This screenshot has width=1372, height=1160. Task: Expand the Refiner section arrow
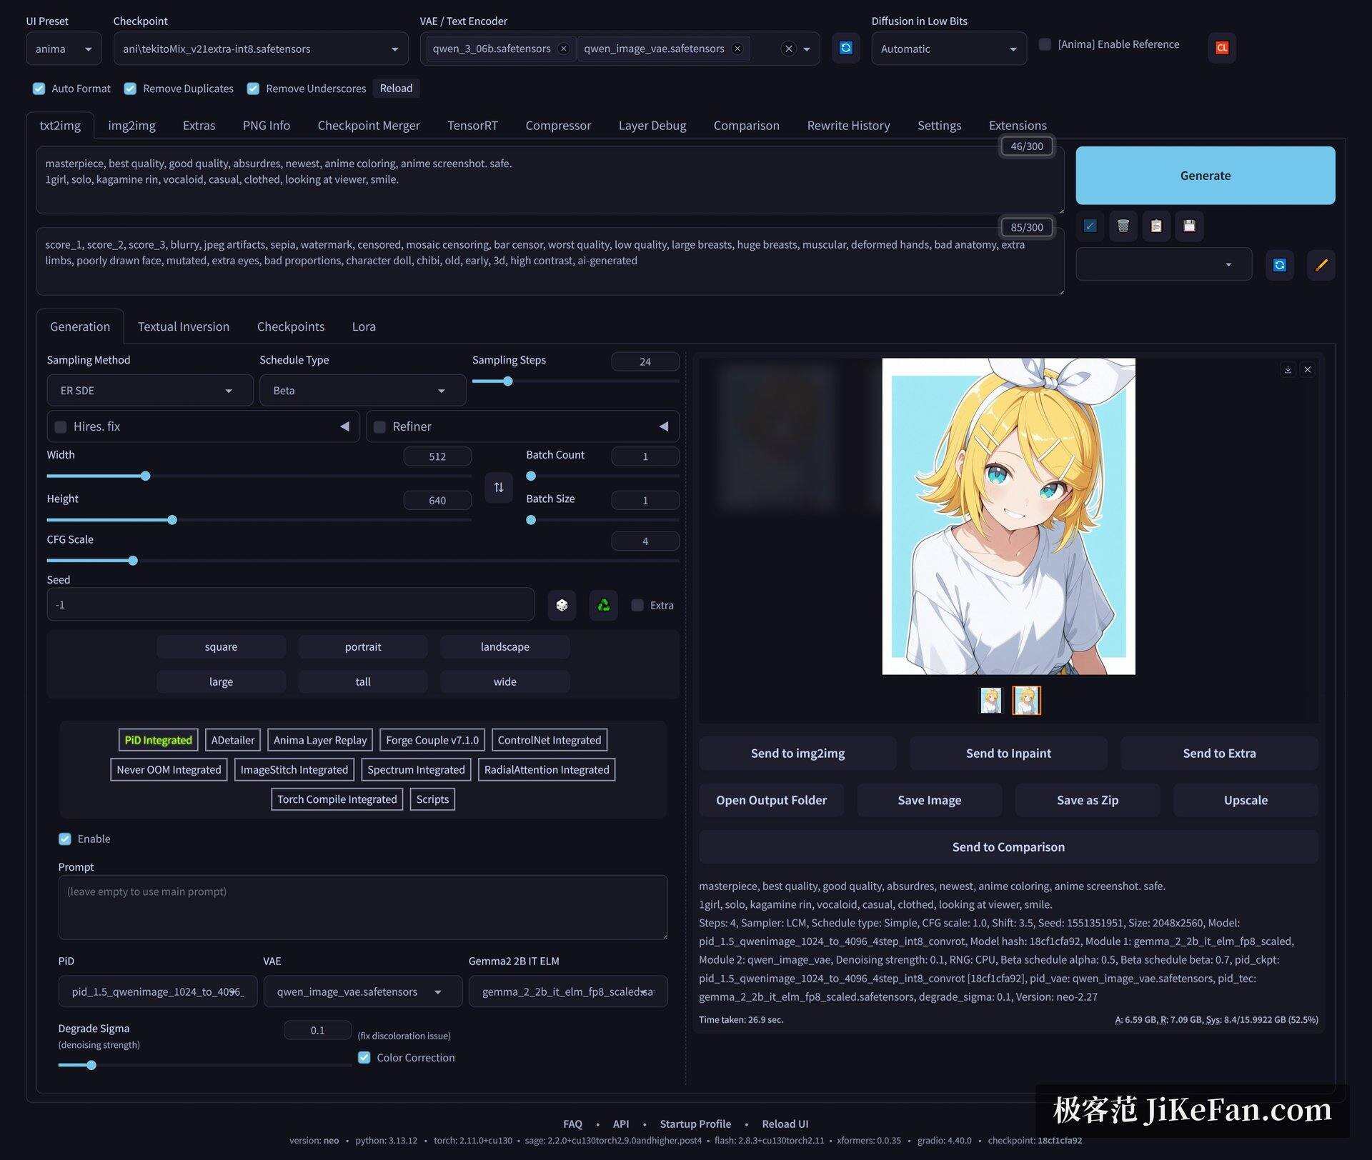point(664,426)
